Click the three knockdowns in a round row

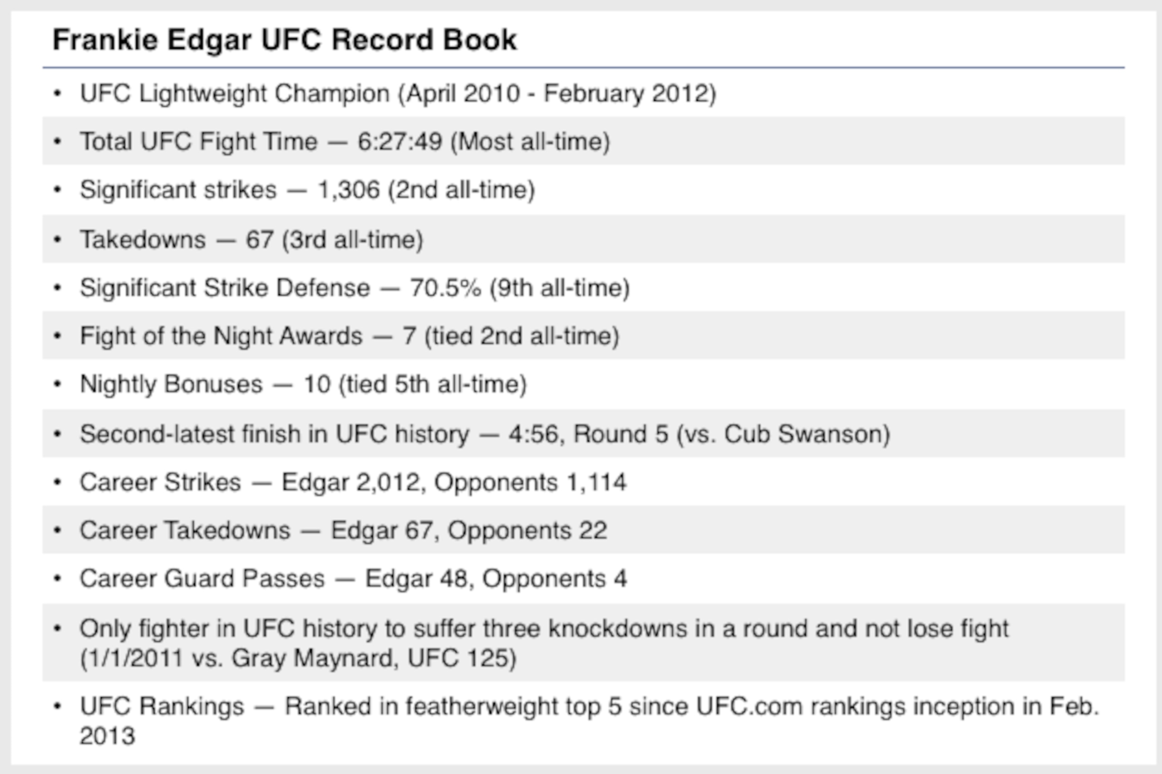tap(583, 643)
